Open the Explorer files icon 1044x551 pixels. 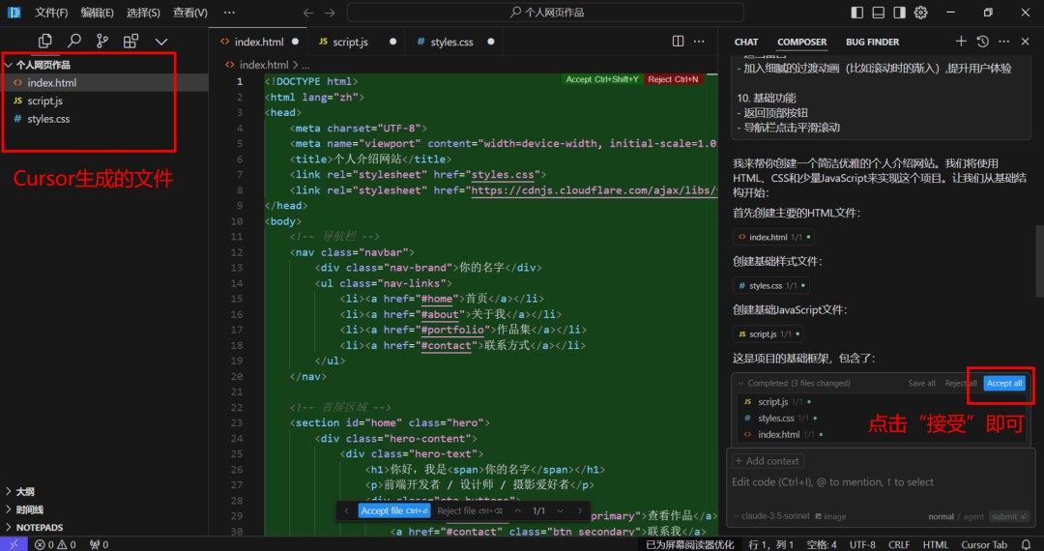[x=45, y=41]
